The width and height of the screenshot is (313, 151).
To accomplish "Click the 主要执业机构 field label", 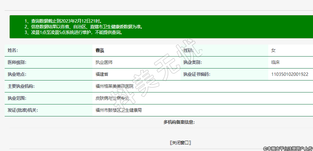I will pos(21,86).
